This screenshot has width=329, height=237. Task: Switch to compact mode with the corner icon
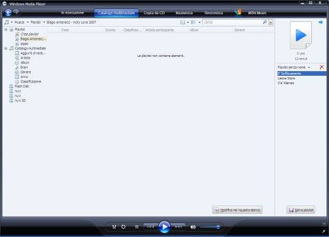324,231
